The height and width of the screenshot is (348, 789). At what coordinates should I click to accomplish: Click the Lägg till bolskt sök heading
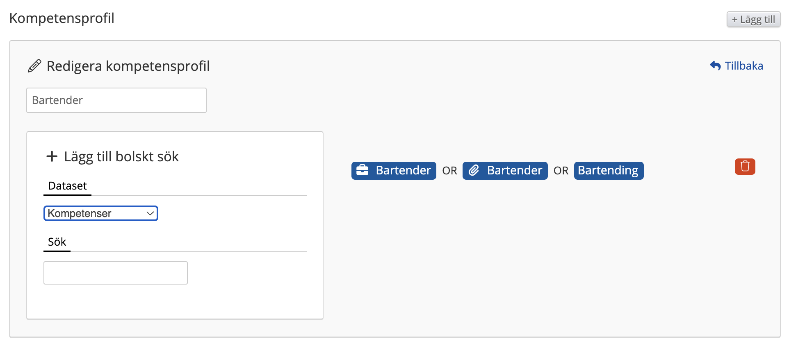(x=121, y=156)
